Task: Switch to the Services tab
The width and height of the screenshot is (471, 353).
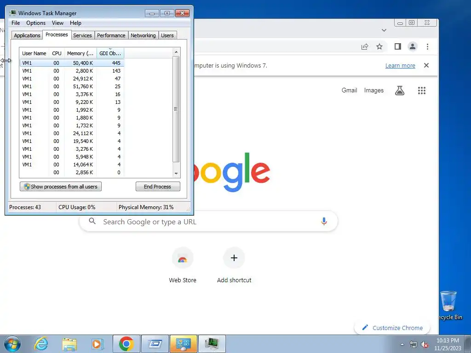Action: point(82,35)
